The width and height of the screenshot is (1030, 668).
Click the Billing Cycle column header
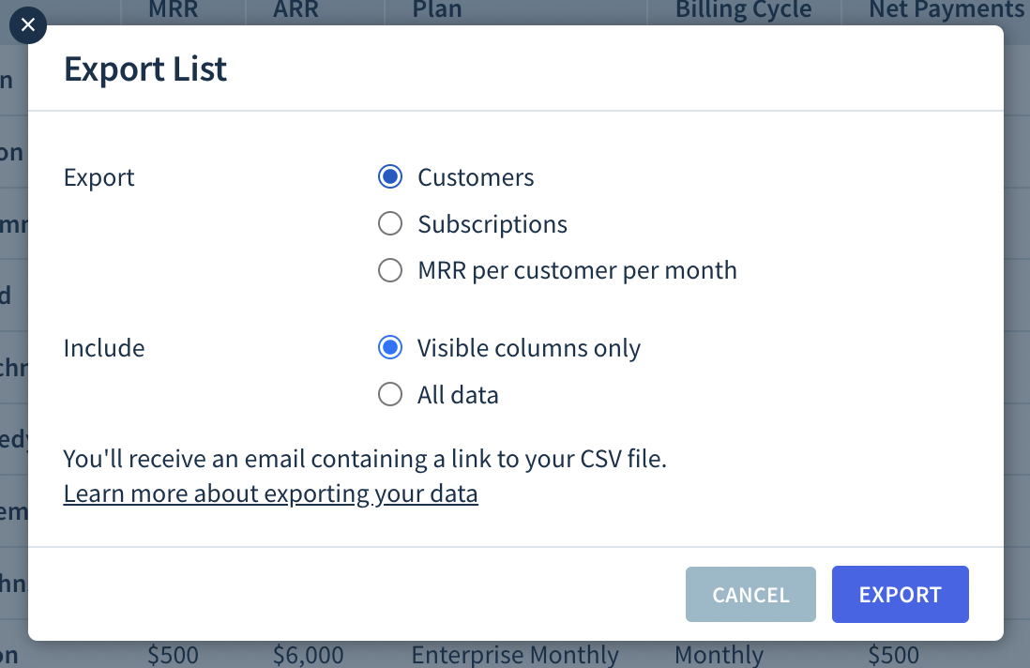744,9
